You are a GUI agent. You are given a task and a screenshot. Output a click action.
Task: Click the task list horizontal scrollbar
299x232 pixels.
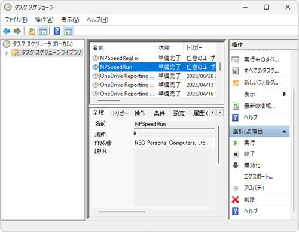tap(109, 100)
